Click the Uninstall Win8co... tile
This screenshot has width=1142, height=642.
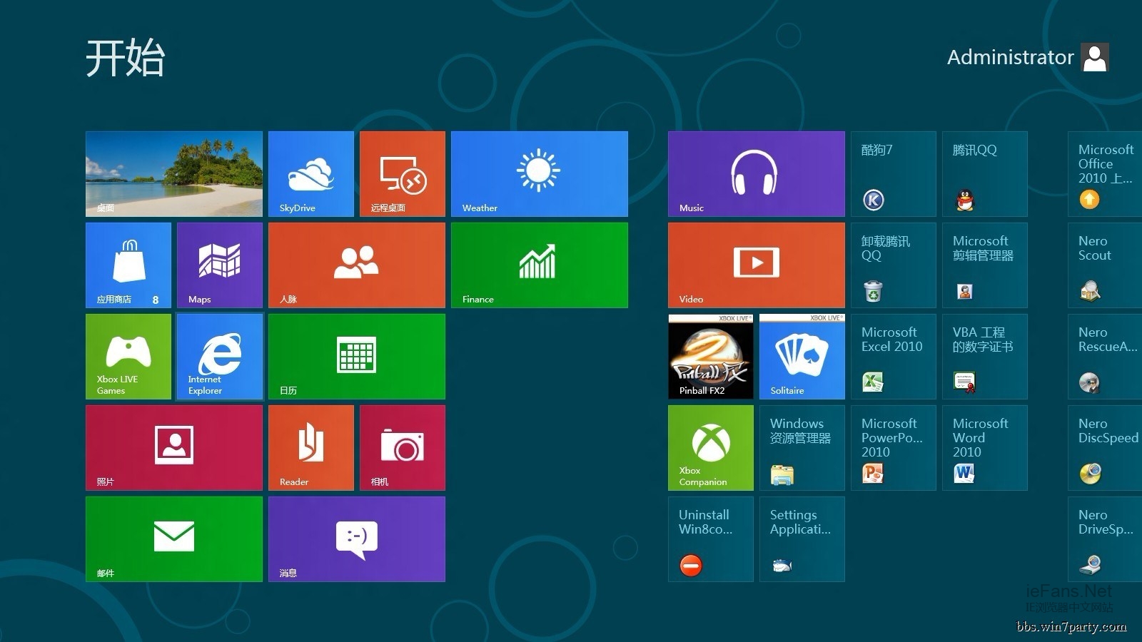710,539
